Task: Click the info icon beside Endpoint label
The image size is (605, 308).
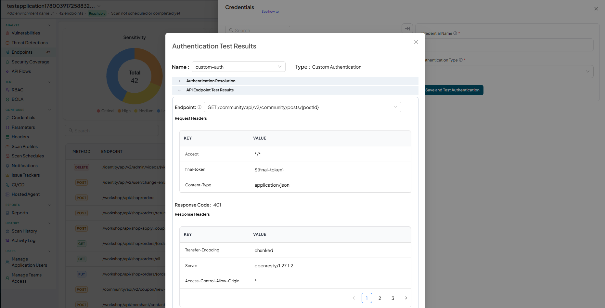Action: tap(200, 107)
